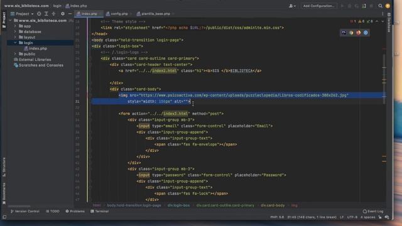Open Search Everywhere magnifier icon
The image size is (402, 226).
380,6
